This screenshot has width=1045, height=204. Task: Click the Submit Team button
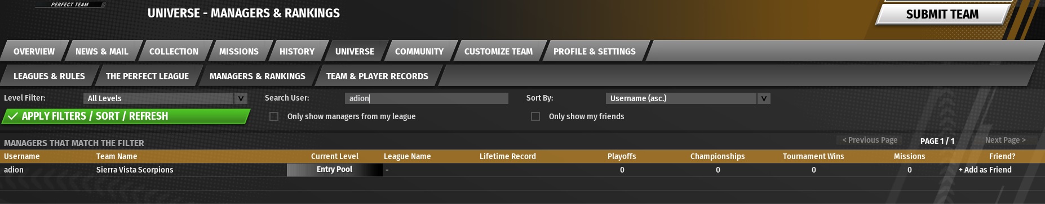coord(942,14)
